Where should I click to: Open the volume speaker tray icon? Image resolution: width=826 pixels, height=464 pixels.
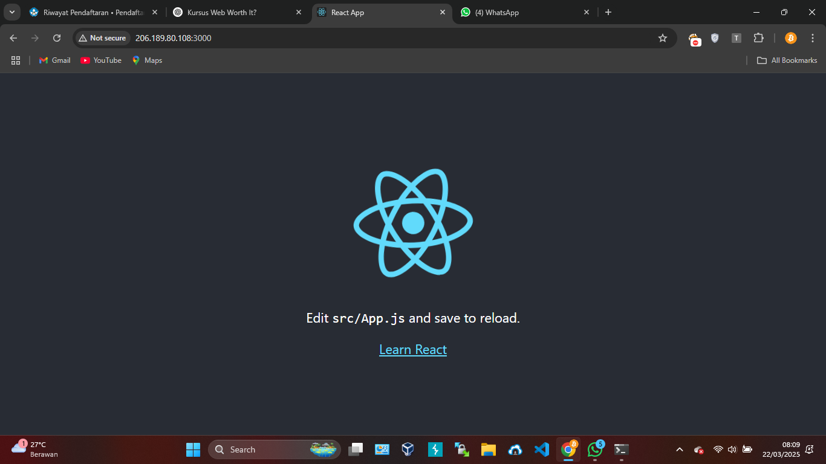pyautogui.click(x=732, y=449)
